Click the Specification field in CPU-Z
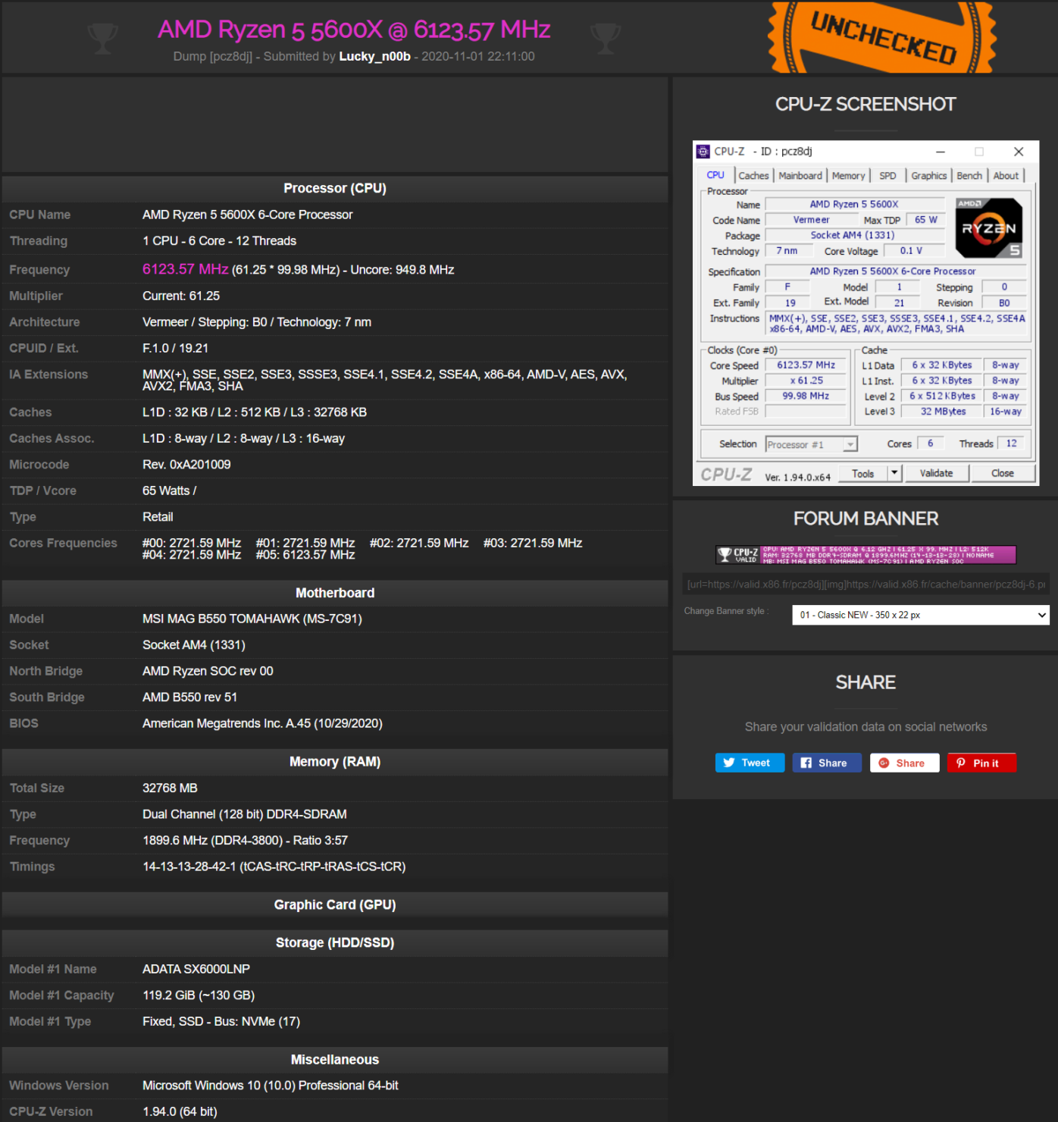The height and width of the screenshot is (1122, 1058). [x=896, y=271]
